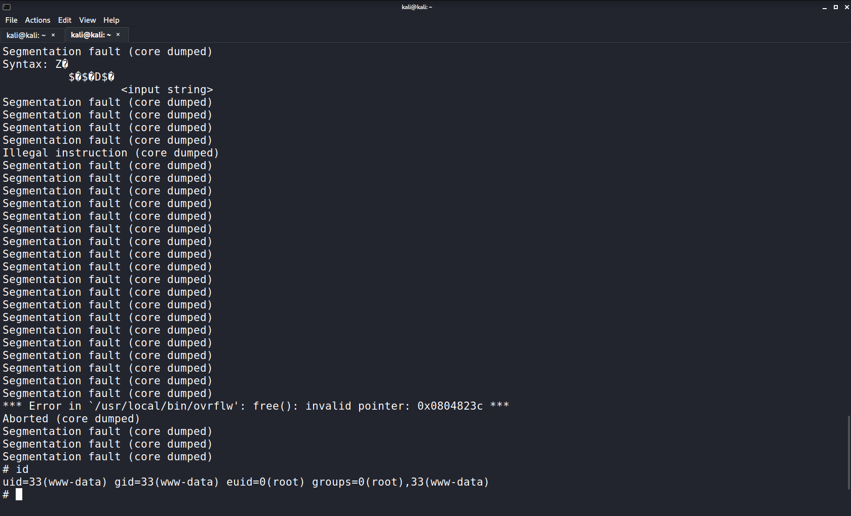Close the first kali@kali tab
Screen dimensions: 851x516
click(53, 35)
